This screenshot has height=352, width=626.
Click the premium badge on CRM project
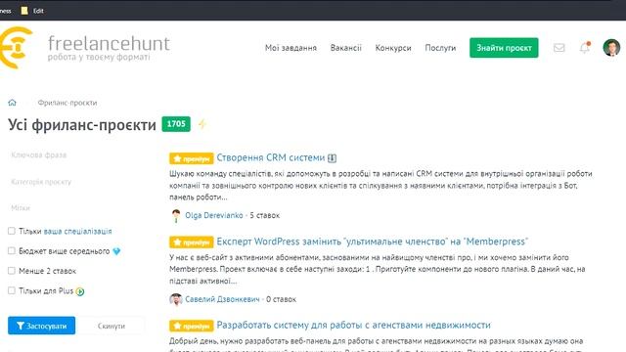[x=192, y=158]
